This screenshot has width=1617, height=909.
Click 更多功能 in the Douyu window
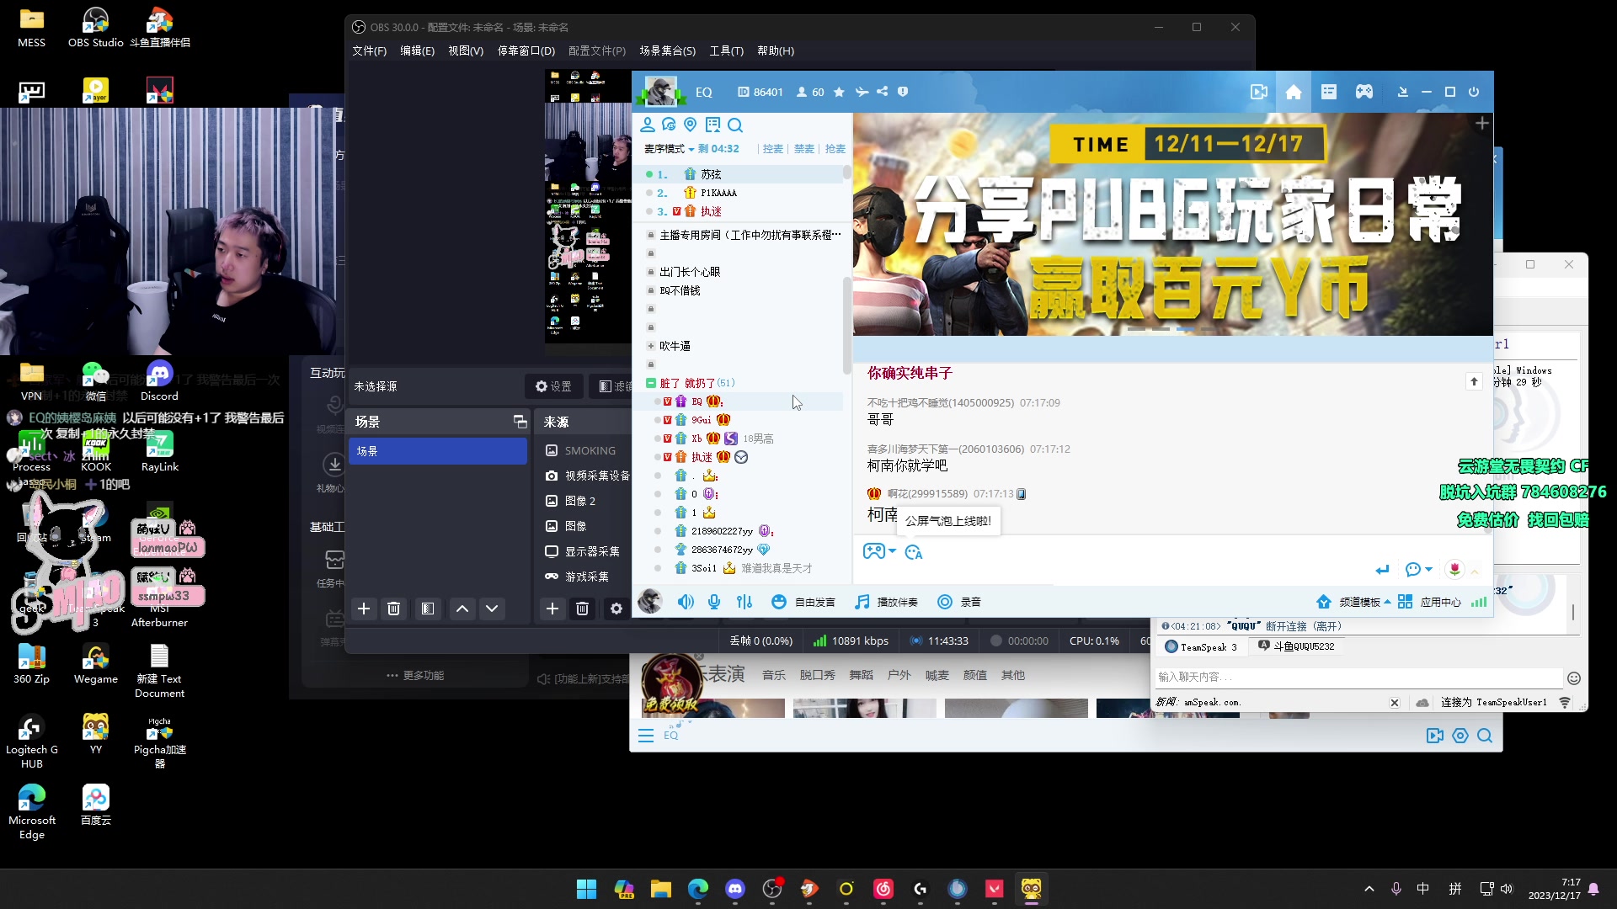[x=415, y=675]
